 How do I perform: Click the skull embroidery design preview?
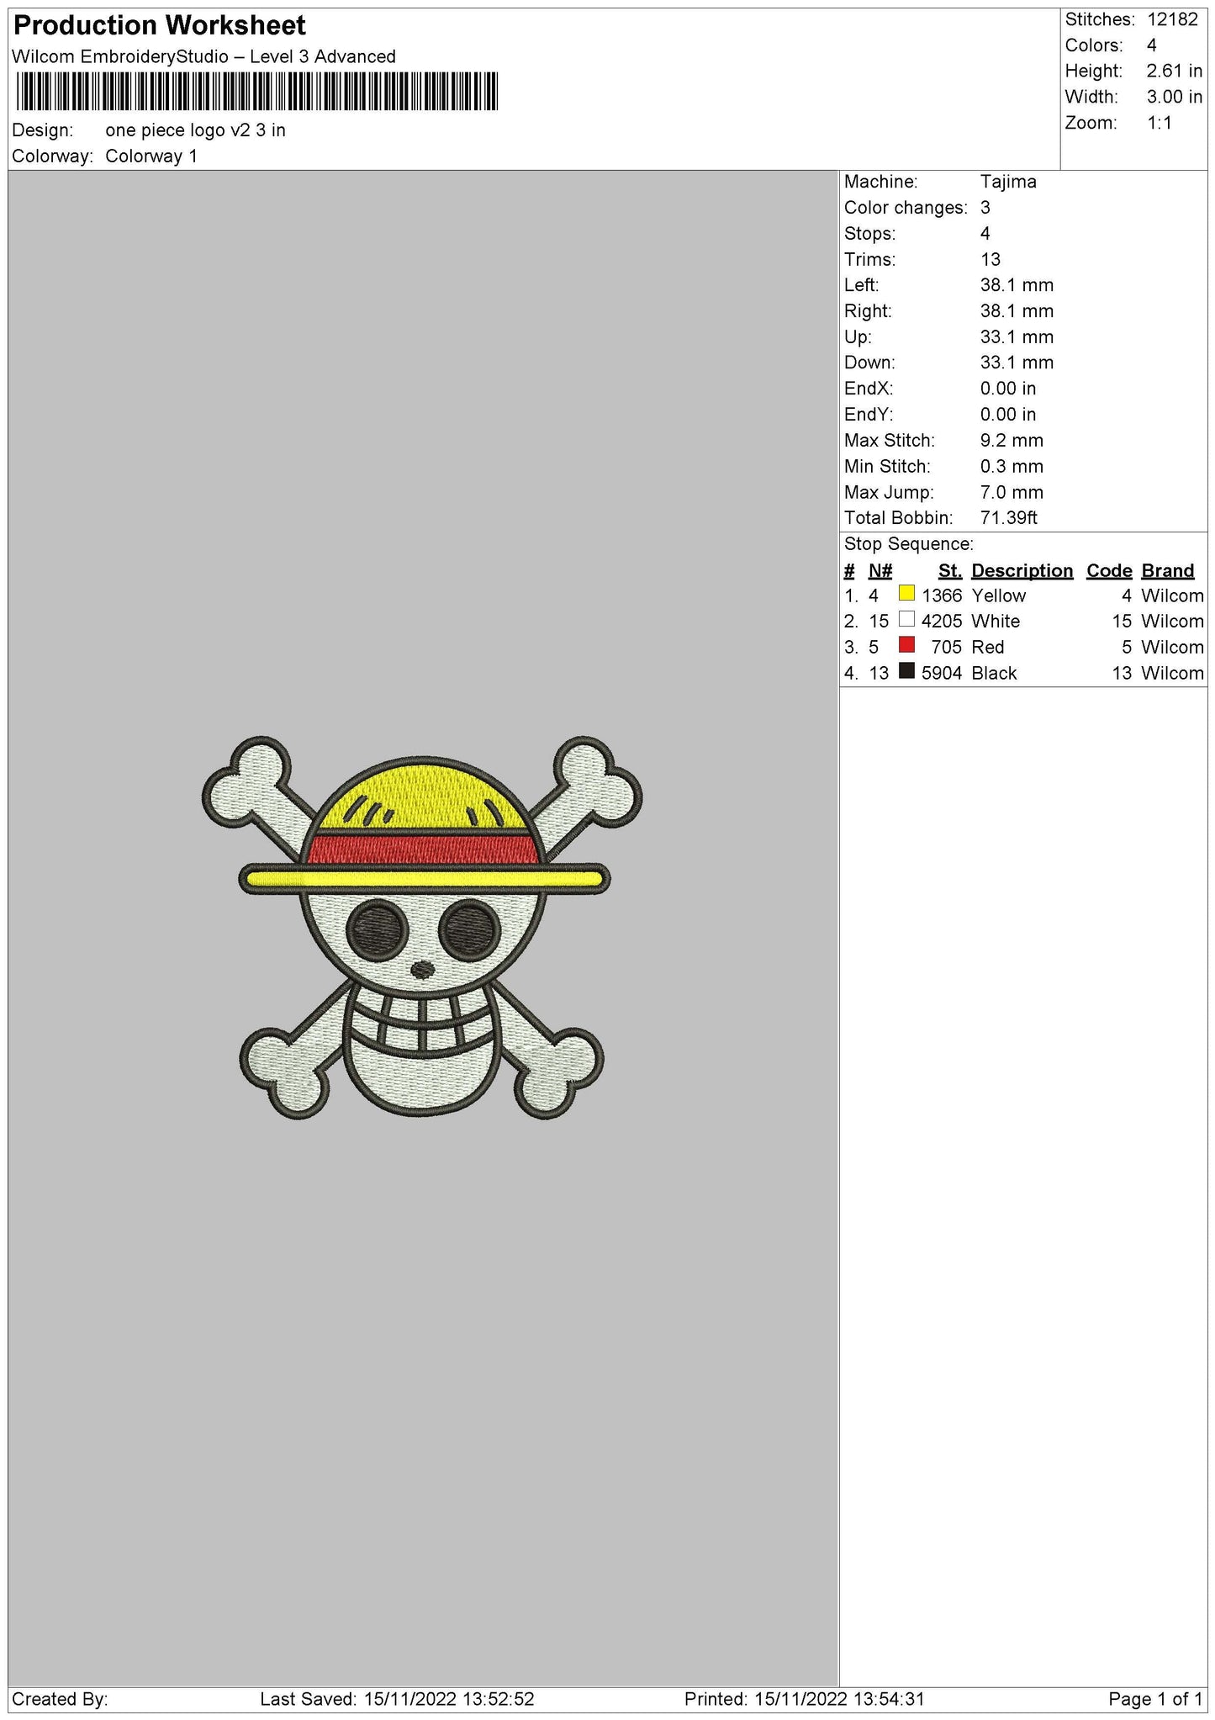click(x=422, y=927)
